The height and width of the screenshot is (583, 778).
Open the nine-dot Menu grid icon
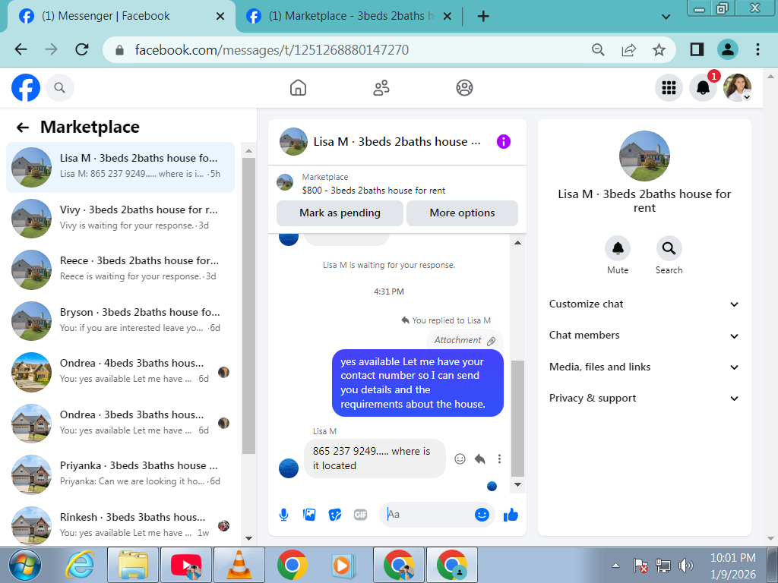669,88
